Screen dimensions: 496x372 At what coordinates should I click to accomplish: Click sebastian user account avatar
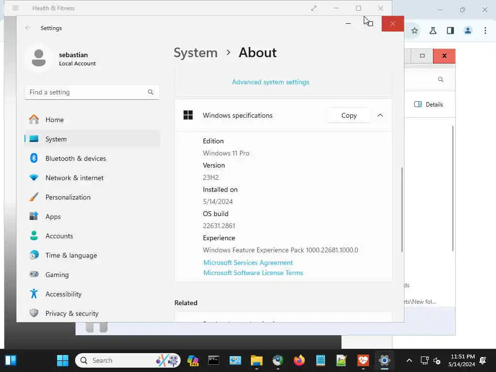(39, 58)
